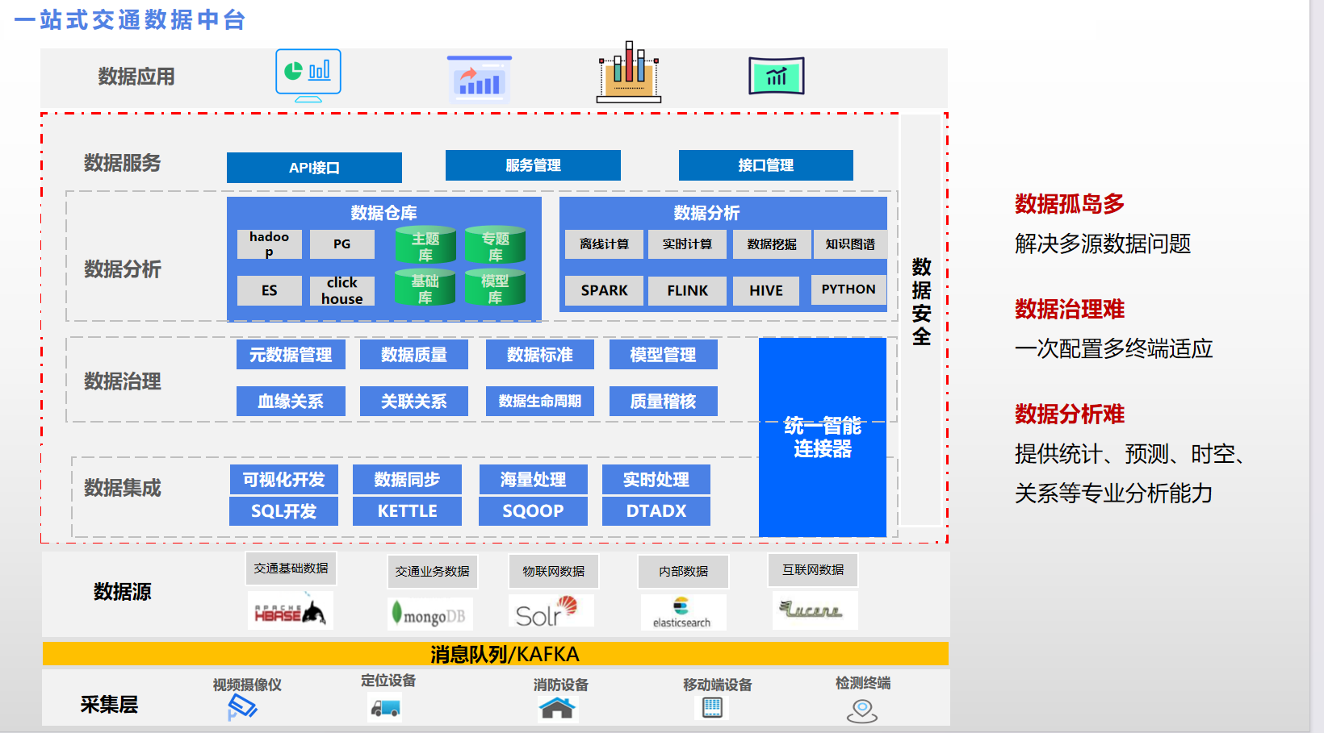Click the 血缘关系 box

(x=291, y=402)
